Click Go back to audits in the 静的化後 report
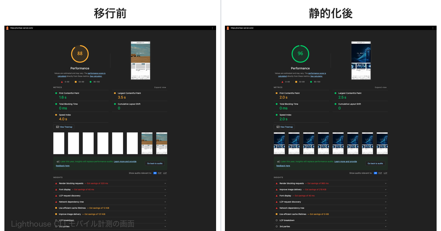The width and height of the screenshot is (441, 231). click(x=375, y=164)
